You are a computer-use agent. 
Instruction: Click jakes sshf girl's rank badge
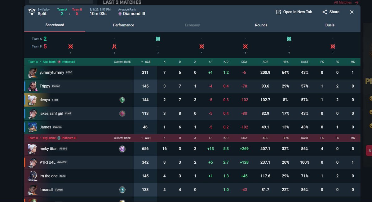click(x=122, y=113)
